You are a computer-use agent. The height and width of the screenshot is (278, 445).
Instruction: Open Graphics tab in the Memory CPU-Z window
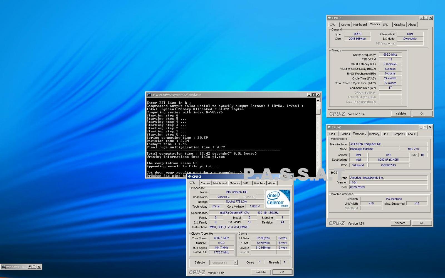tap(399, 25)
